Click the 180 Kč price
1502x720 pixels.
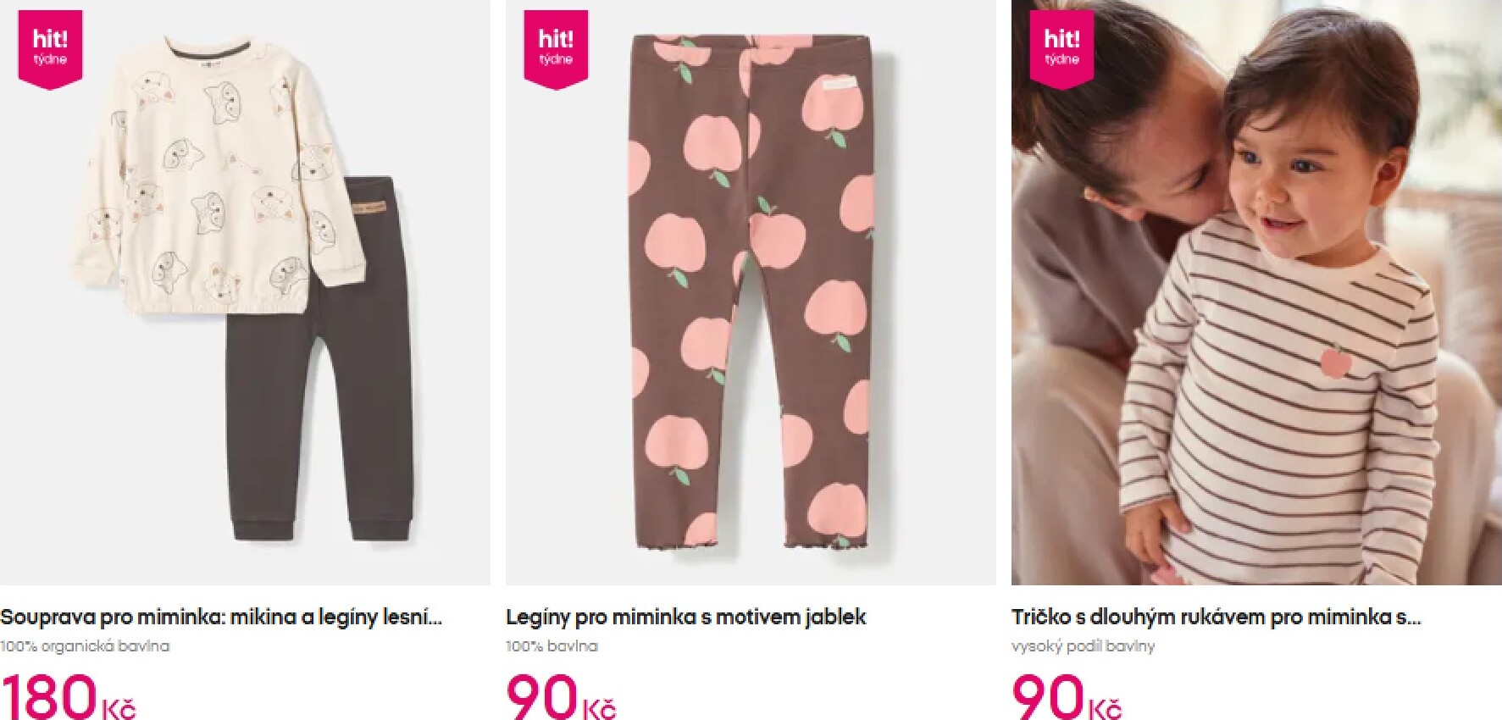[68, 695]
